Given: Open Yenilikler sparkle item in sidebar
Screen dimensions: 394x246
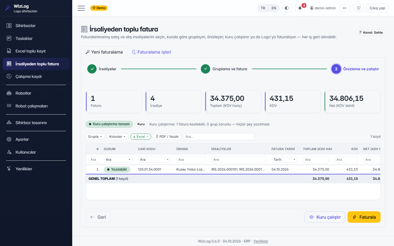Looking at the screenshot, I should click(x=36, y=169).
